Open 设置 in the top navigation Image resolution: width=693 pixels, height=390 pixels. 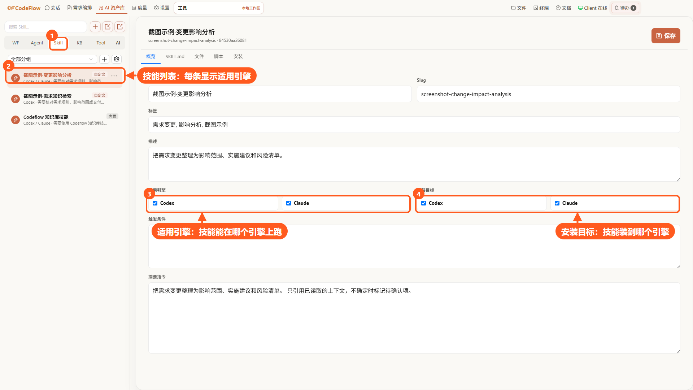click(162, 8)
